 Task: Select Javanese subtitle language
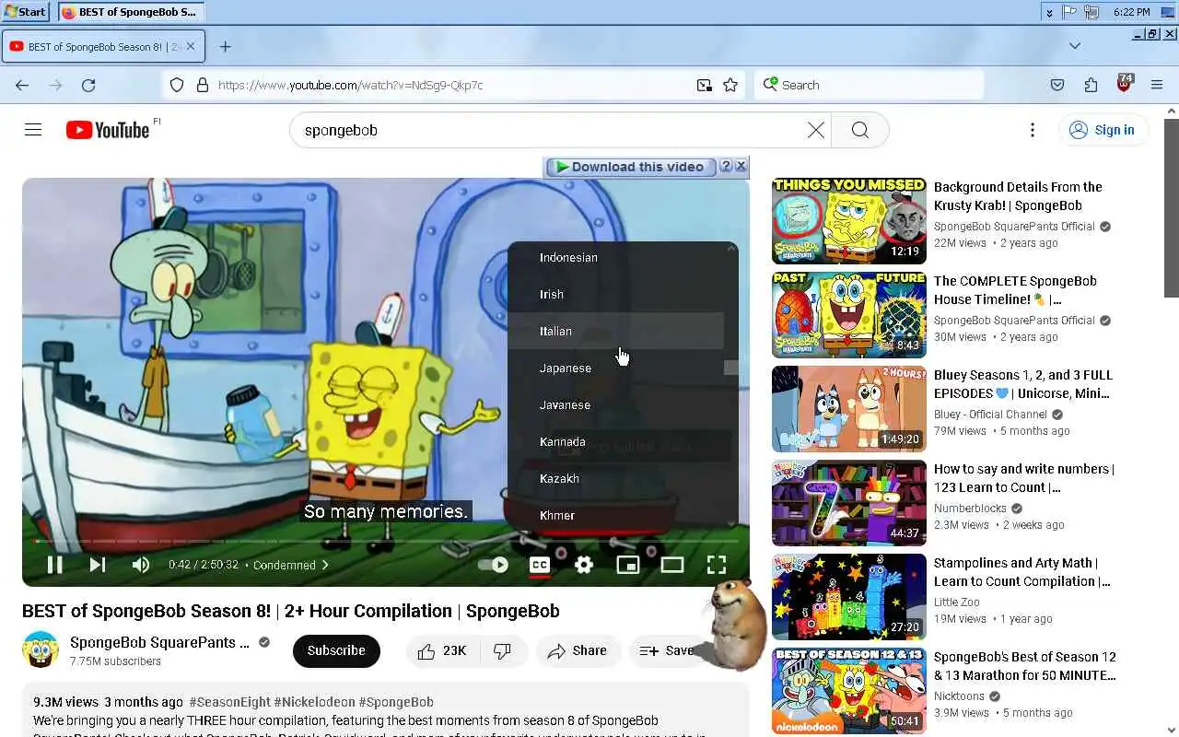[616, 404]
